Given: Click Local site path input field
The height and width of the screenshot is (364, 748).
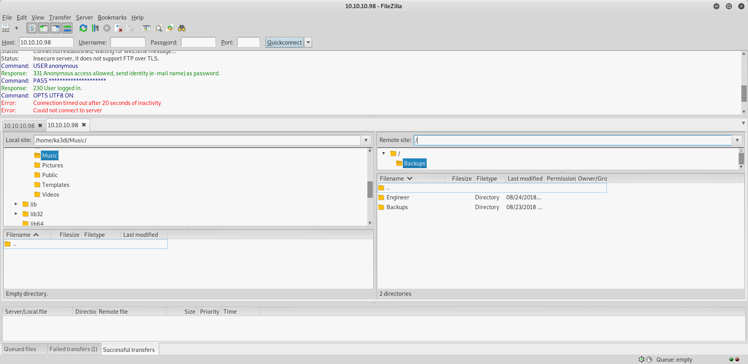Looking at the screenshot, I should (197, 140).
